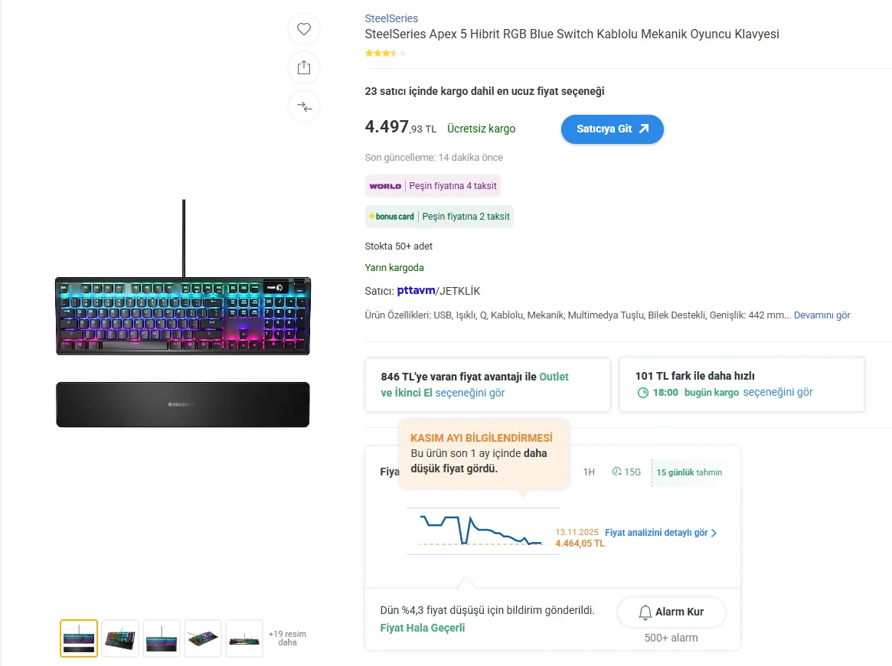Click the bell Alarm Kur button
Image resolution: width=892 pixels, height=666 pixels.
pos(671,612)
